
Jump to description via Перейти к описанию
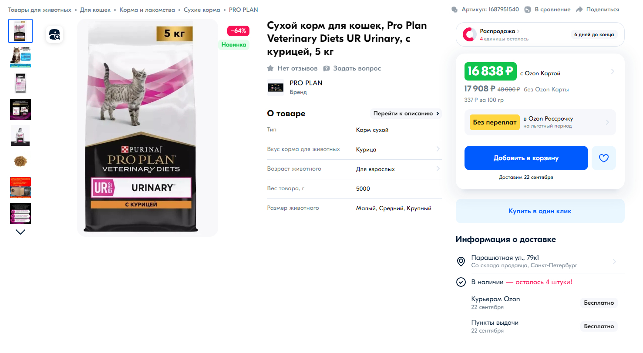click(x=406, y=114)
